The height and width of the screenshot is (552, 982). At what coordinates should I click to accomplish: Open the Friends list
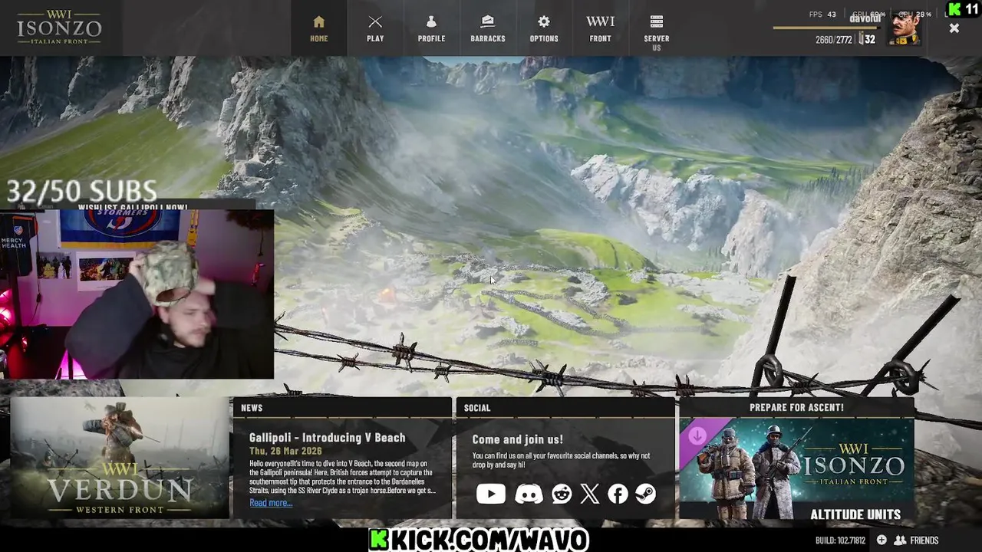click(x=917, y=540)
